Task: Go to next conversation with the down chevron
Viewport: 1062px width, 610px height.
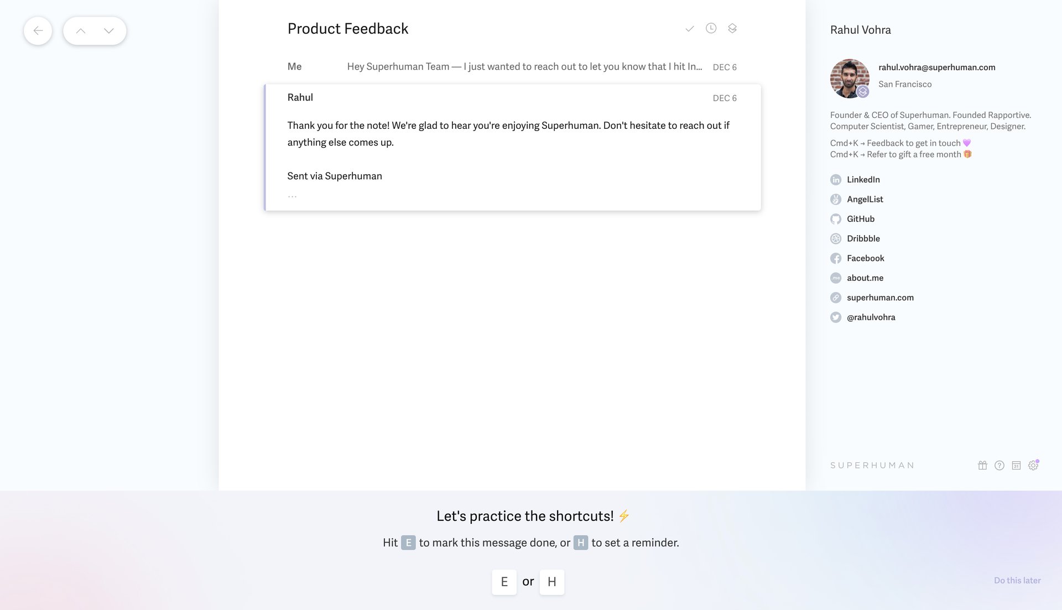Action: point(108,30)
